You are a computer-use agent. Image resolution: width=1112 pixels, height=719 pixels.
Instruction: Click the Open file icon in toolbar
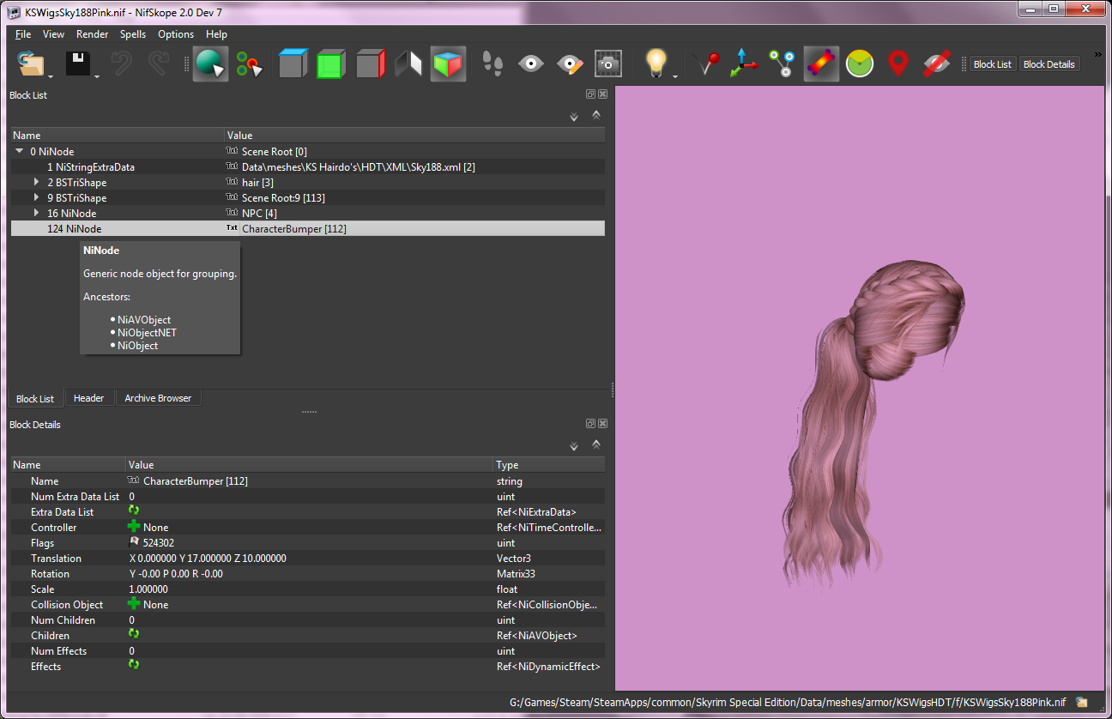tap(32, 63)
